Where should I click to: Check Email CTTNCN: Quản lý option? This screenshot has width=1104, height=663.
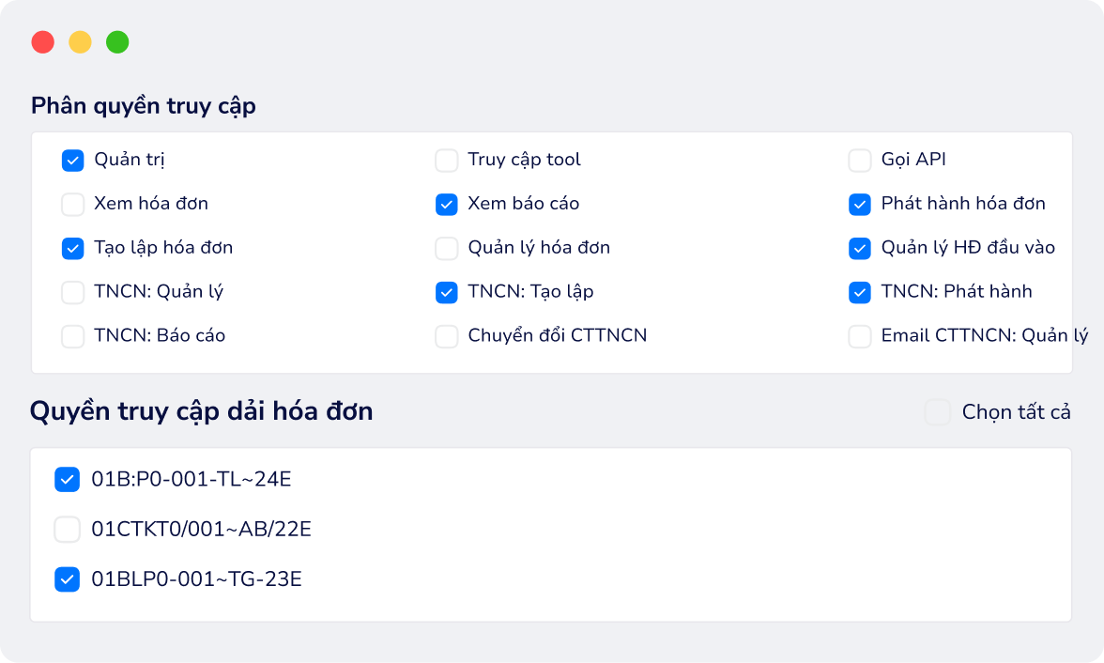[860, 337]
